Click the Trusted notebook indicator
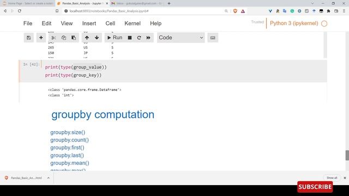349x196 pixels. tap(257, 22)
